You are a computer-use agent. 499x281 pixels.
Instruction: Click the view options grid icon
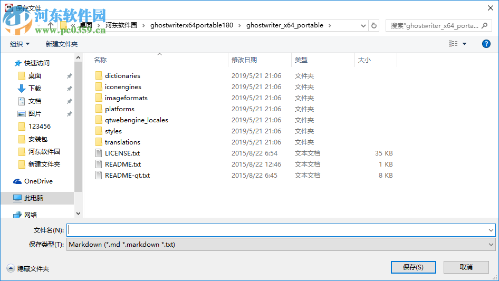(x=453, y=44)
